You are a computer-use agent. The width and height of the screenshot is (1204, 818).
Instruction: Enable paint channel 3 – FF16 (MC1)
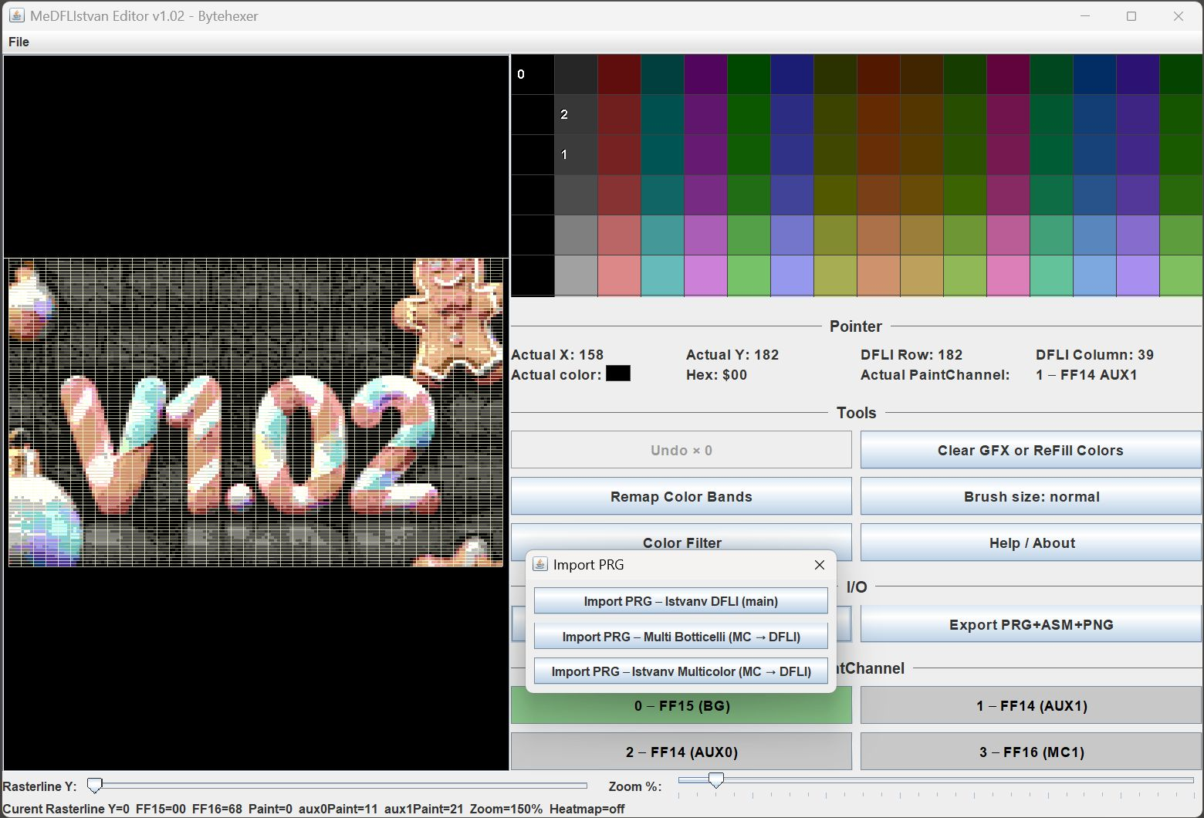(x=1030, y=752)
